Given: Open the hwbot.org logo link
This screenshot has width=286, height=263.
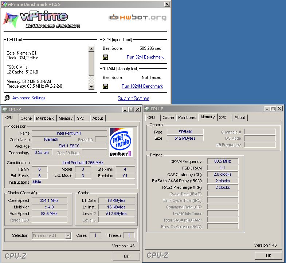Looking at the screenshot, I should 137,17.
